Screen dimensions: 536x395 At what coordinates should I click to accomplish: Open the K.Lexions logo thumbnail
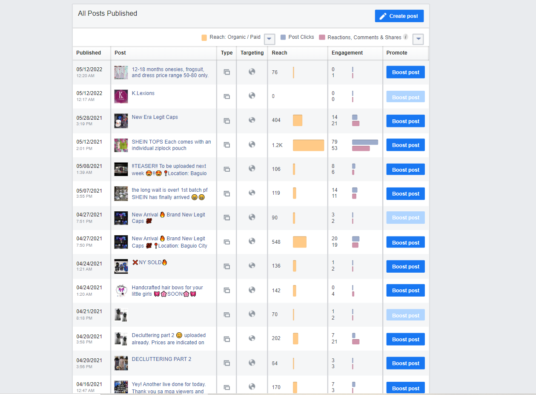[121, 96]
